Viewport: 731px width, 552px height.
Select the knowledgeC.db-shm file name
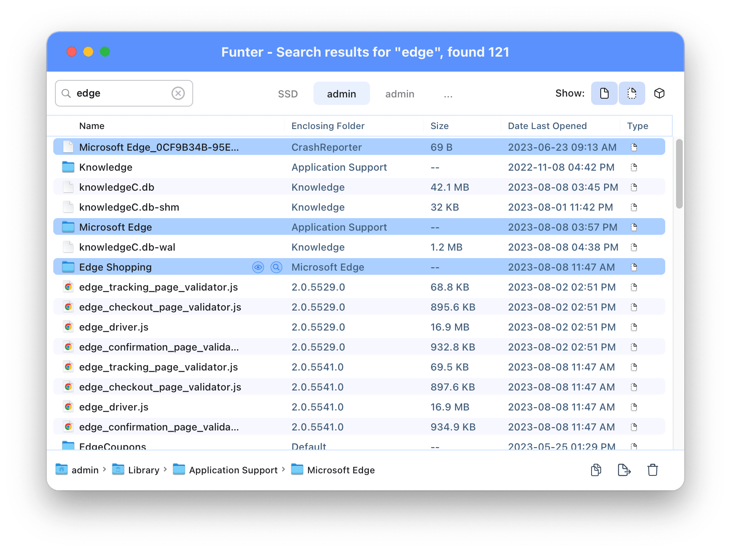129,207
